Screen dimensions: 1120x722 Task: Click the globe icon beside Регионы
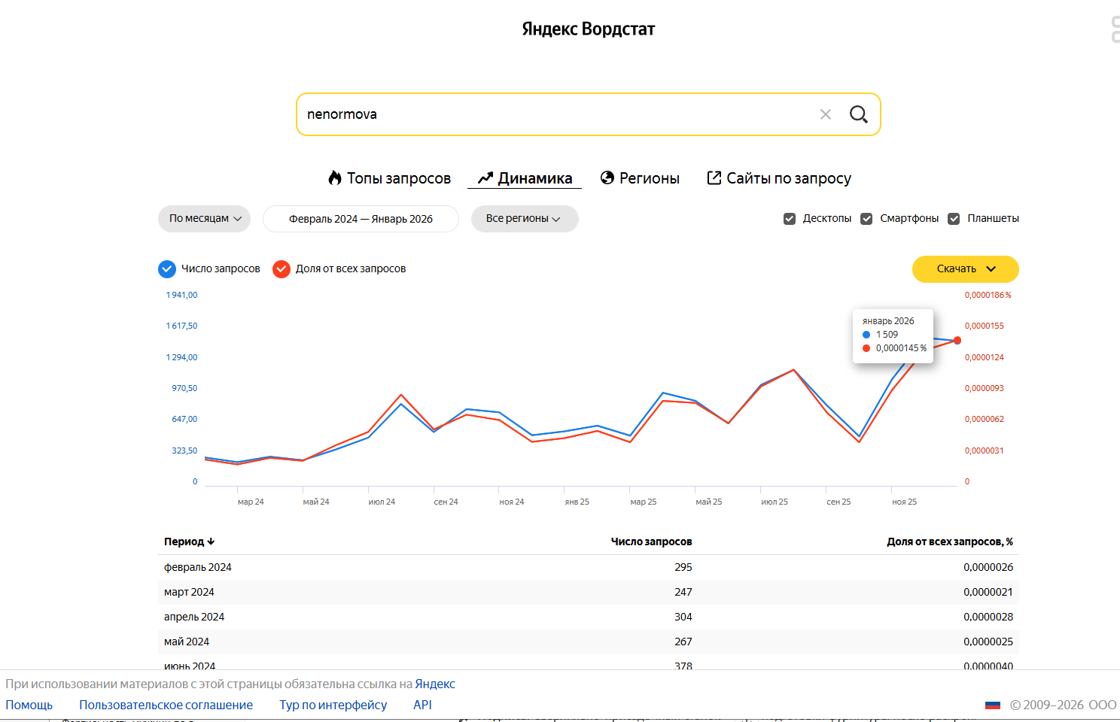(x=607, y=177)
